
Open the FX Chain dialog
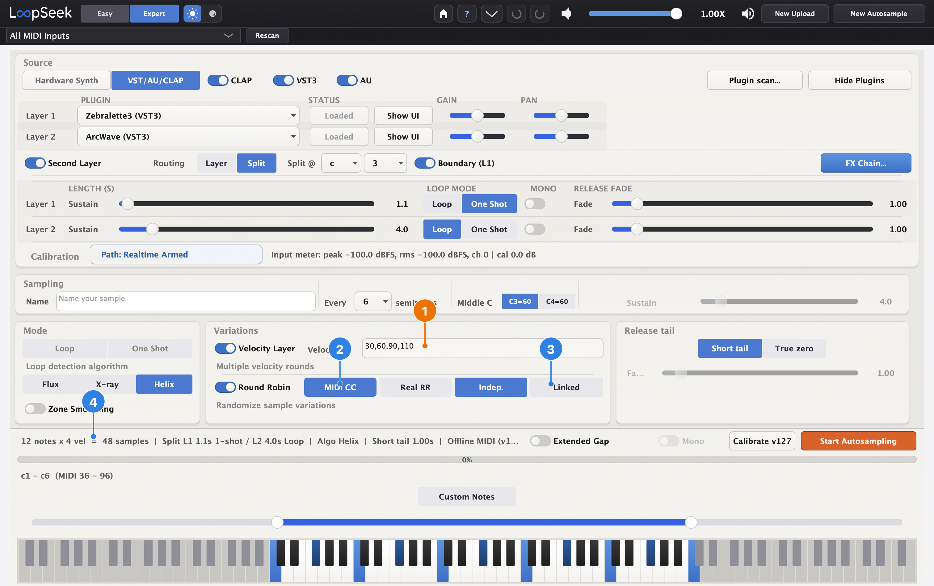pyautogui.click(x=865, y=163)
